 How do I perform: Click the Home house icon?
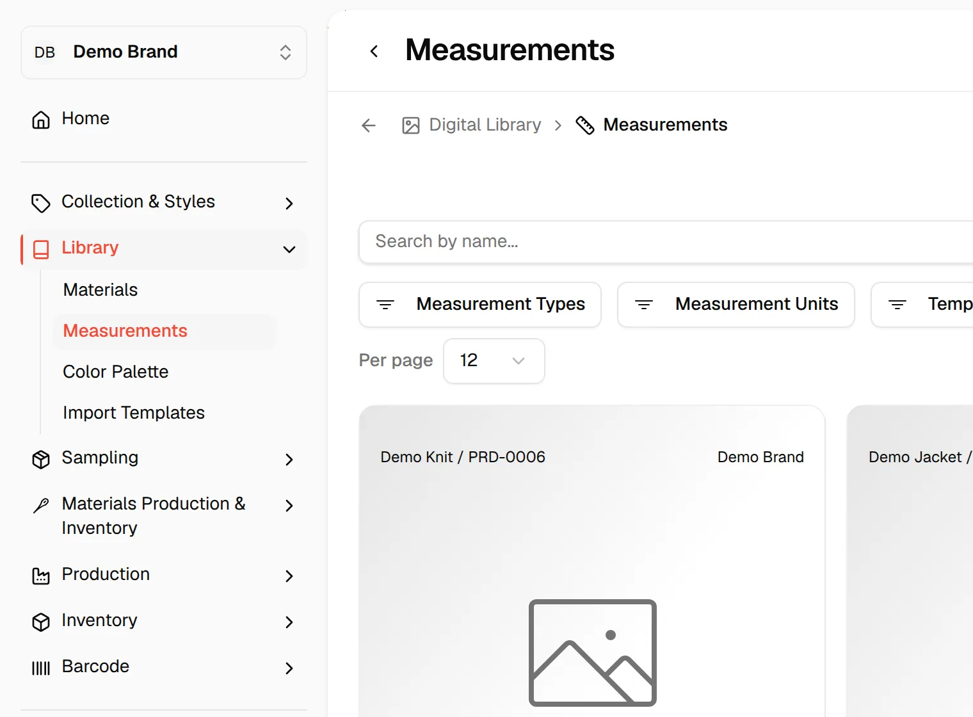point(41,120)
